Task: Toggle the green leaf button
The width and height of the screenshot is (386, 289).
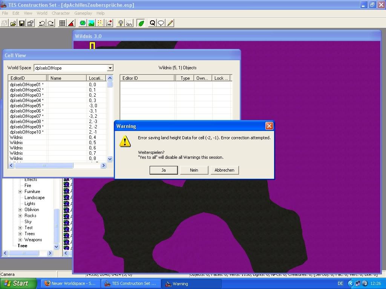Action: click(x=141, y=23)
